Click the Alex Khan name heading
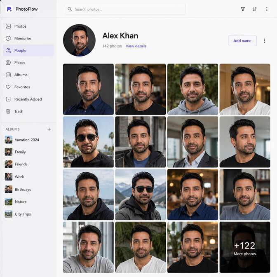The image size is (277, 277). coord(120,36)
